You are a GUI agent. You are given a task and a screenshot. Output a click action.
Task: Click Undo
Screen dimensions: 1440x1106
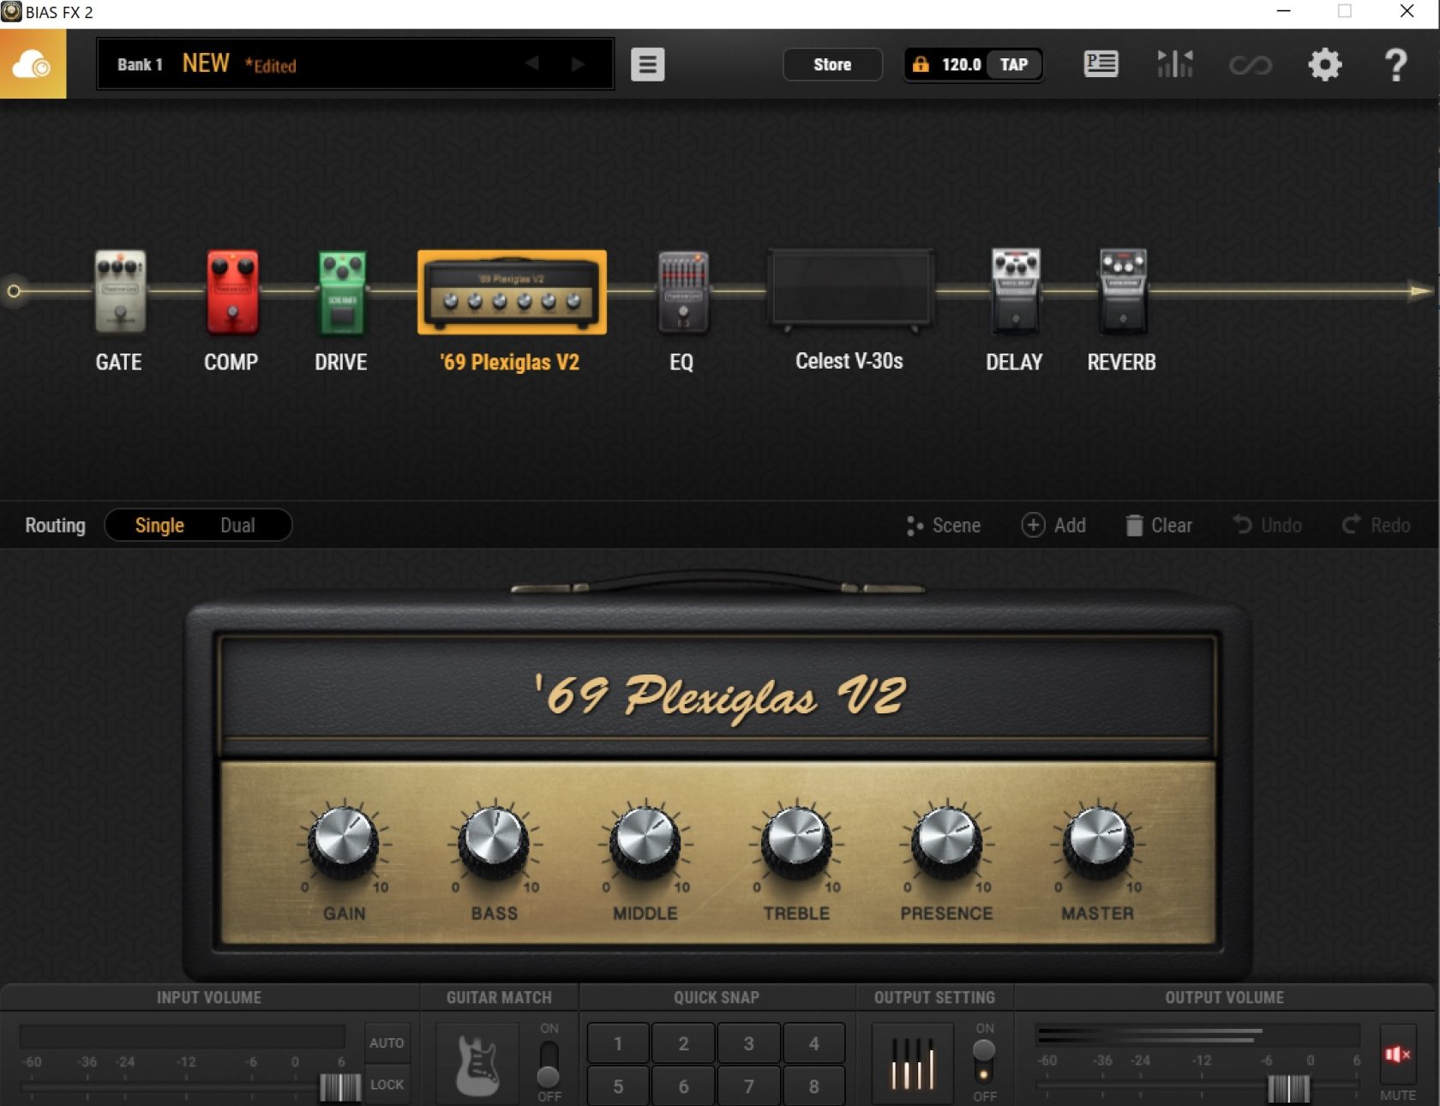click(1268, 525)
